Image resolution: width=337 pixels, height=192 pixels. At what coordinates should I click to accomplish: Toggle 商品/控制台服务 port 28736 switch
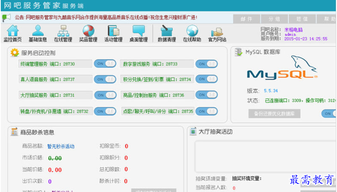tap(206, 95)
